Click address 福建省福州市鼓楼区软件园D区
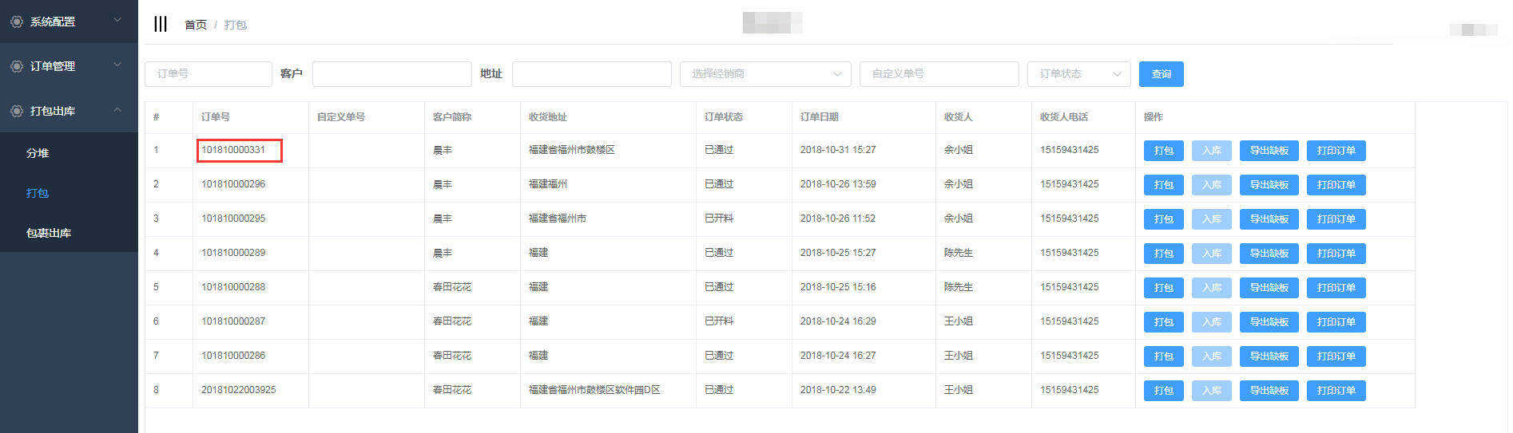The height and width of the screenshot is (433, 1513). (594, 390)
